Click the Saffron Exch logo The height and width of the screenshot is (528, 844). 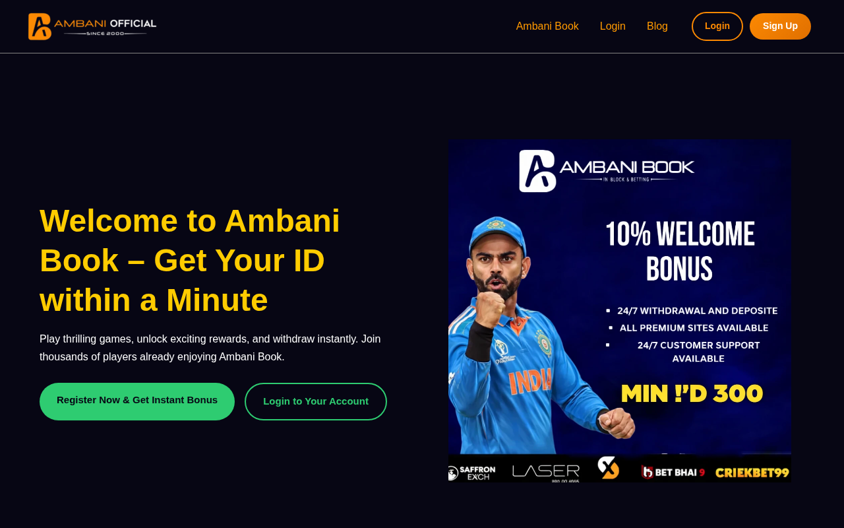472,473
